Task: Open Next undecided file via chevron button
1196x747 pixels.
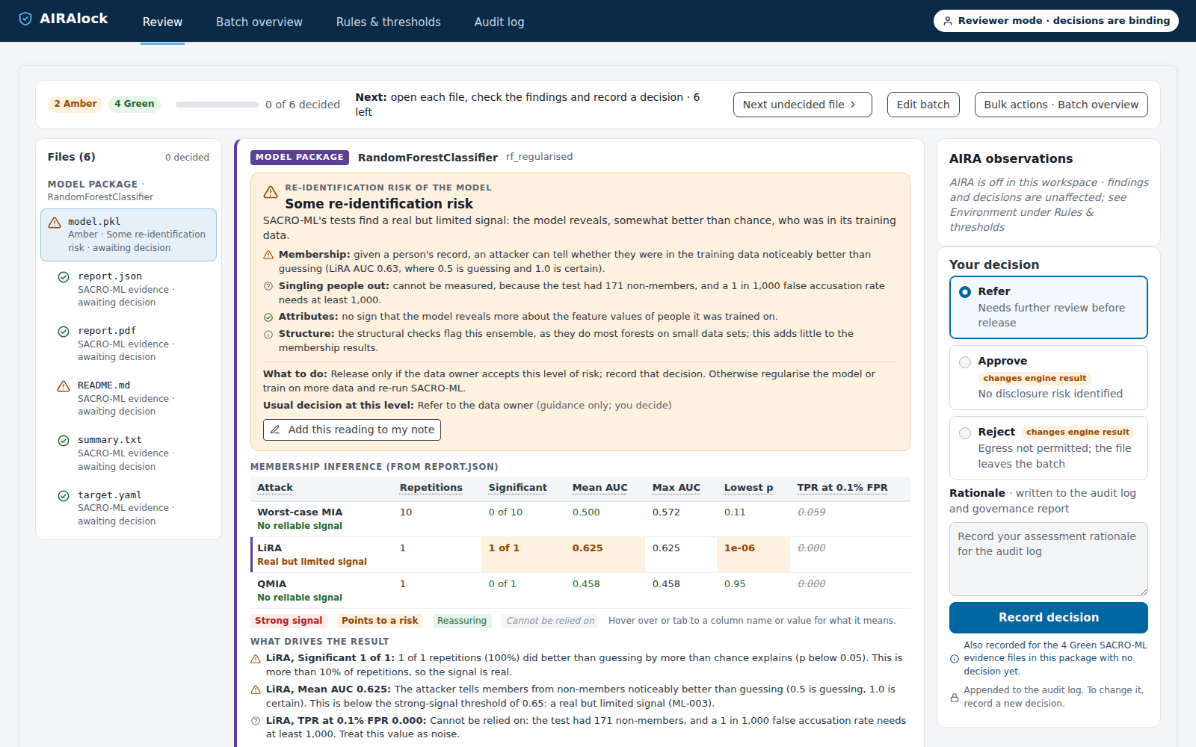Action: point(802,105)
